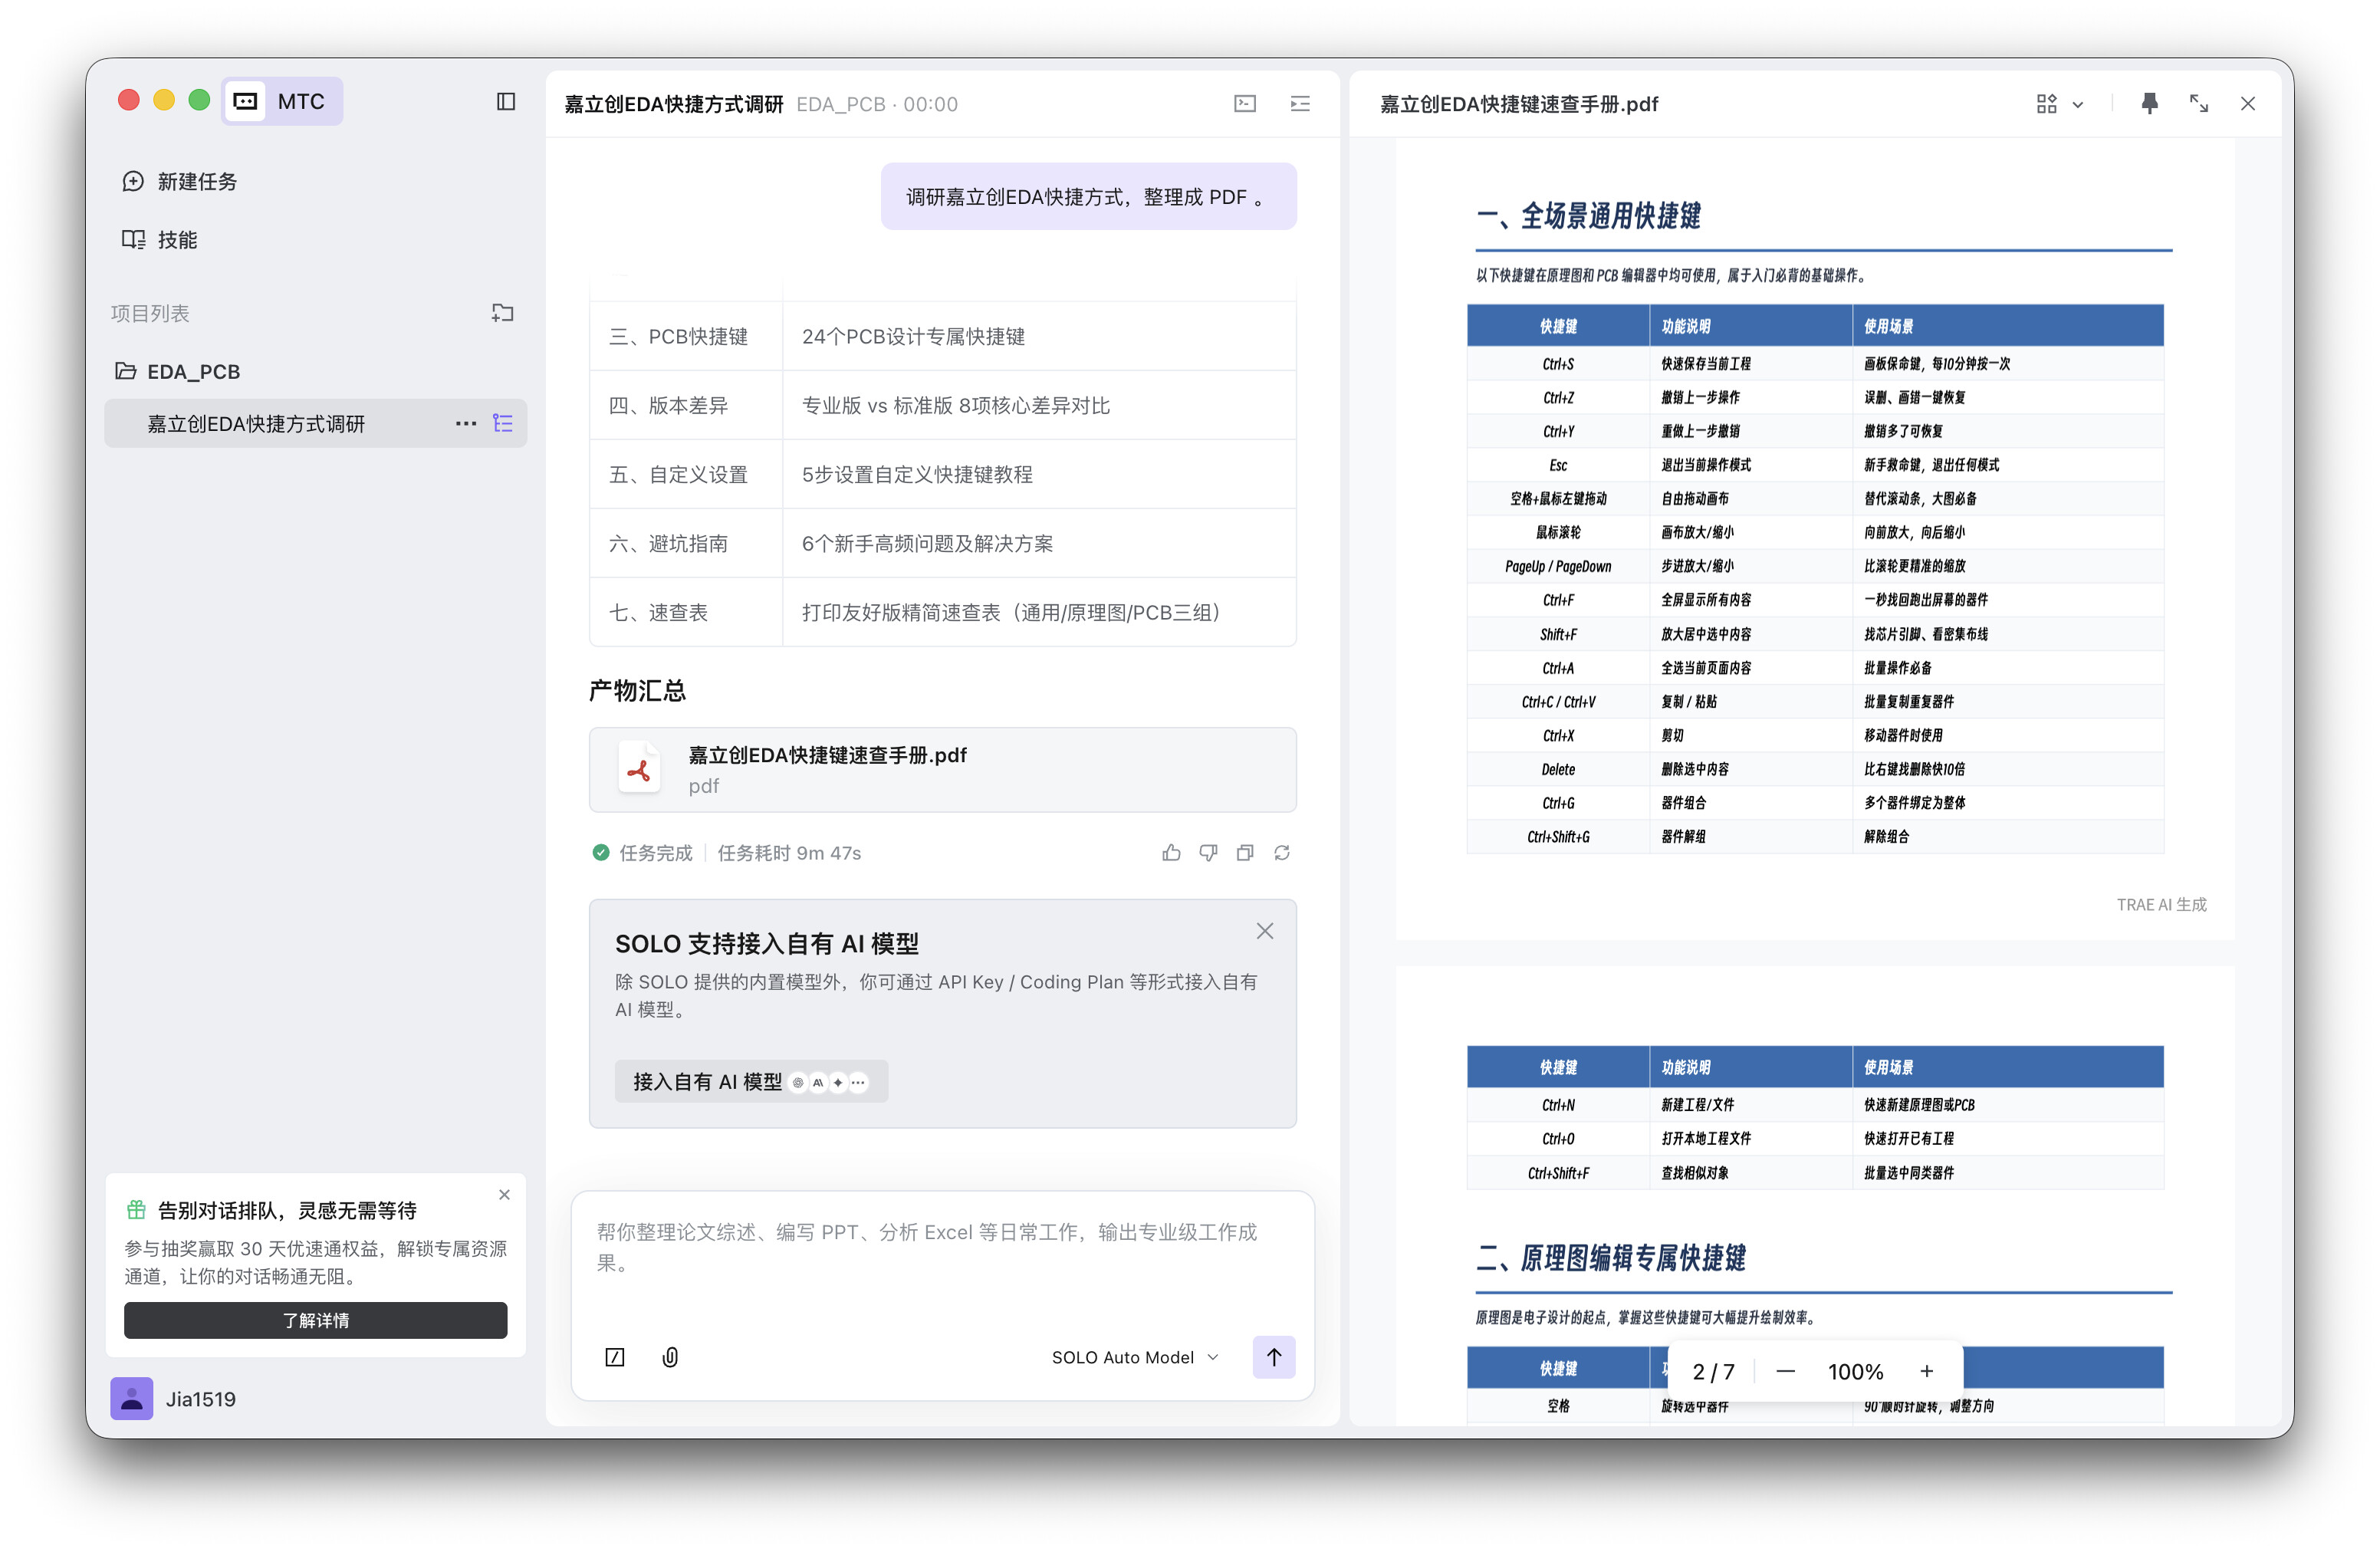Click the 100% zoom level indicator
Image resolution: width=2380 pixels, height=1552 pixels.
coord(1856,1372)
